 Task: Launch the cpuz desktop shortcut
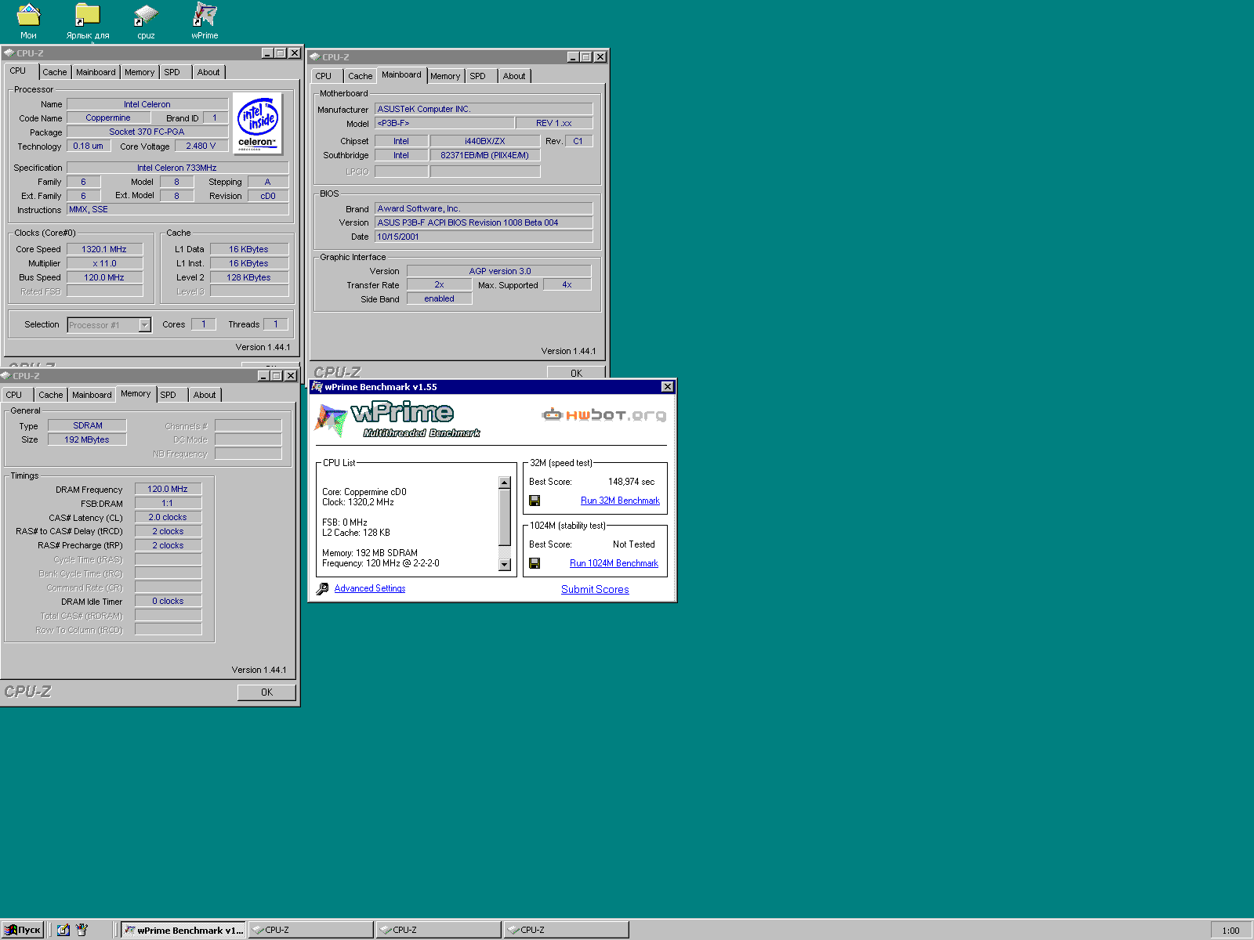[146, 20]
